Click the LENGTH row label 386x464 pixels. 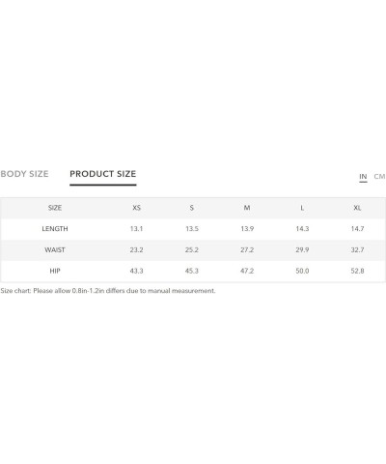(55, 229)
